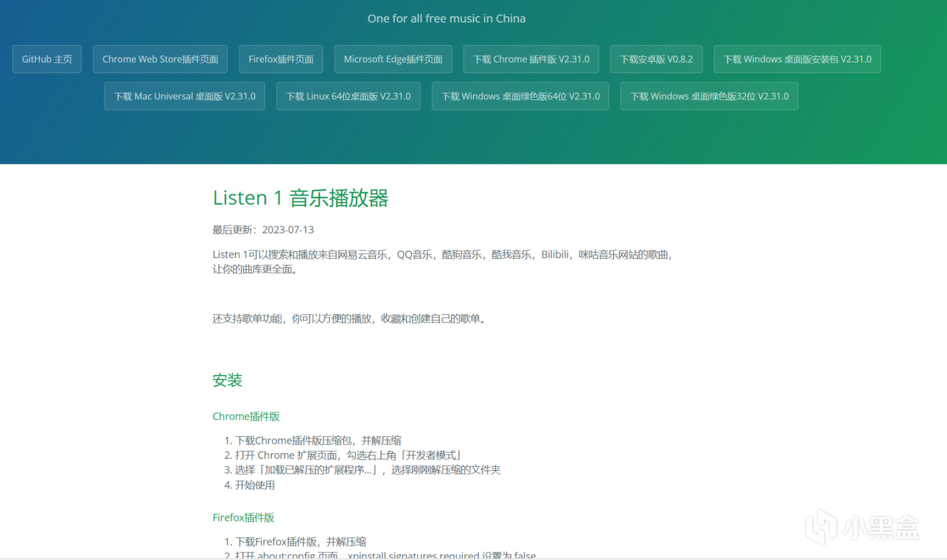Click the Listen 1 音乐播放器 heading
Viewport: 947px width, 560px height.
(x=301, y=197)
